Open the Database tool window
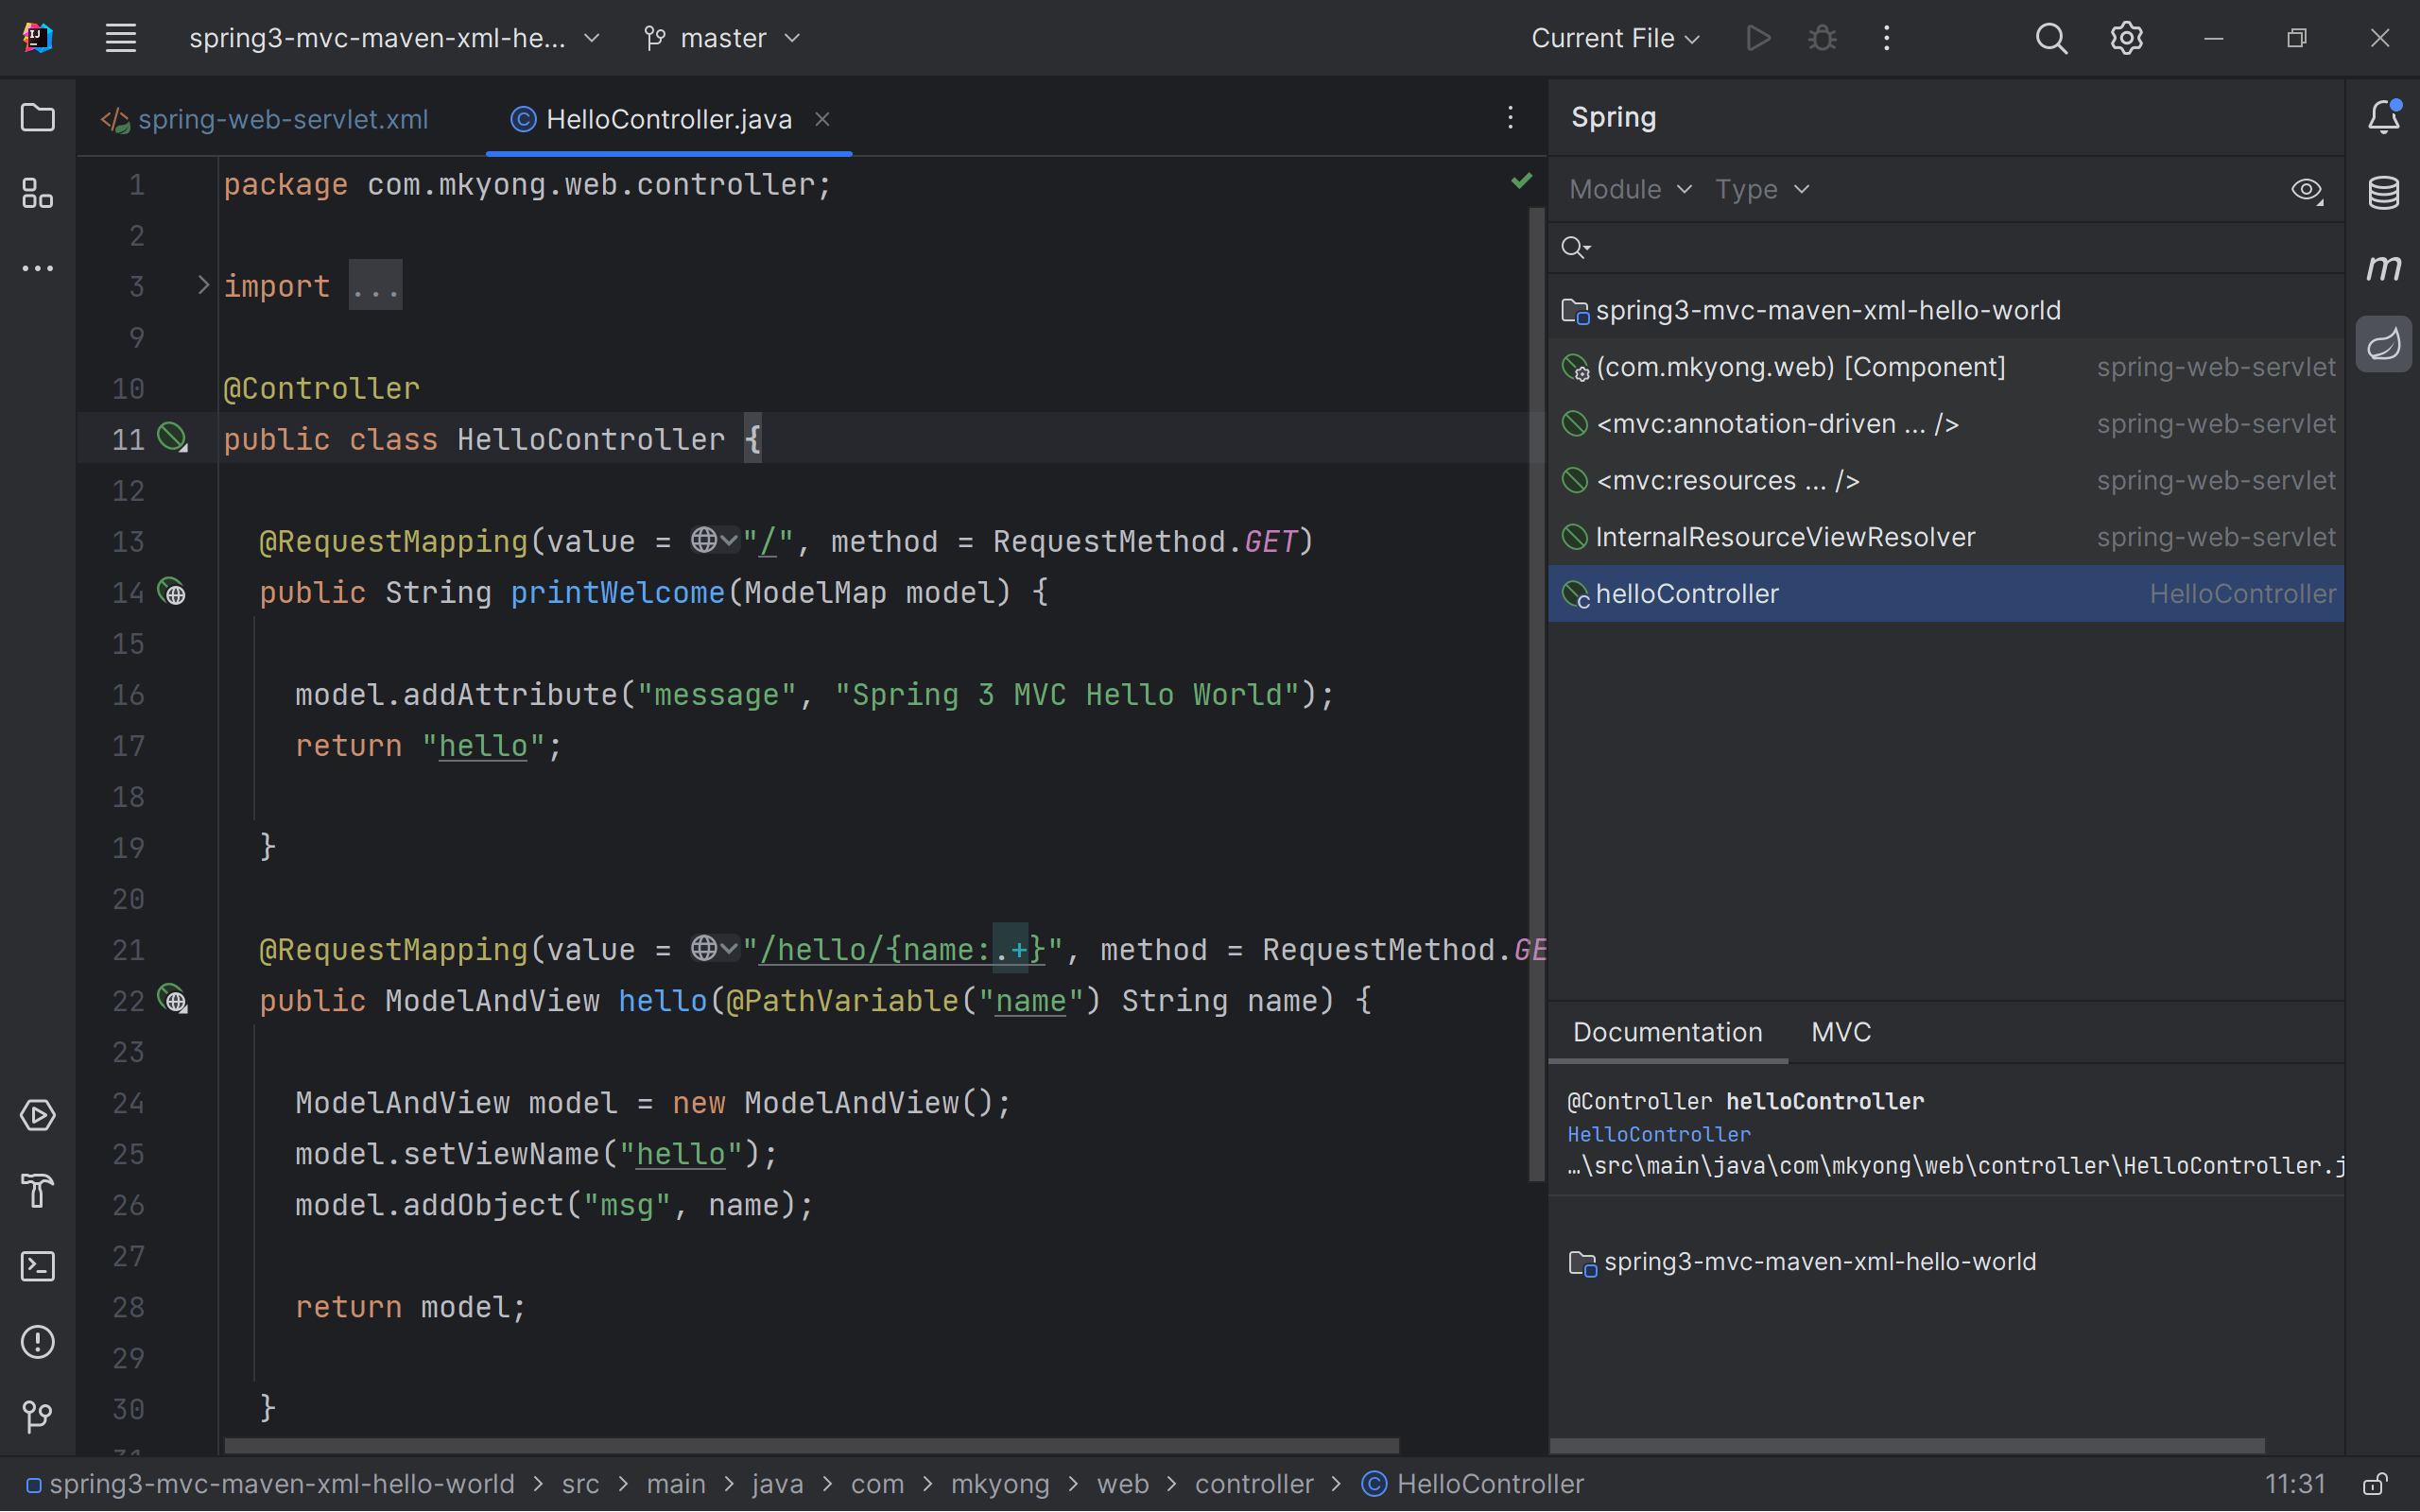Image resolution: width=2420 pixels, height=1512 pixels. coord(2384,192)
